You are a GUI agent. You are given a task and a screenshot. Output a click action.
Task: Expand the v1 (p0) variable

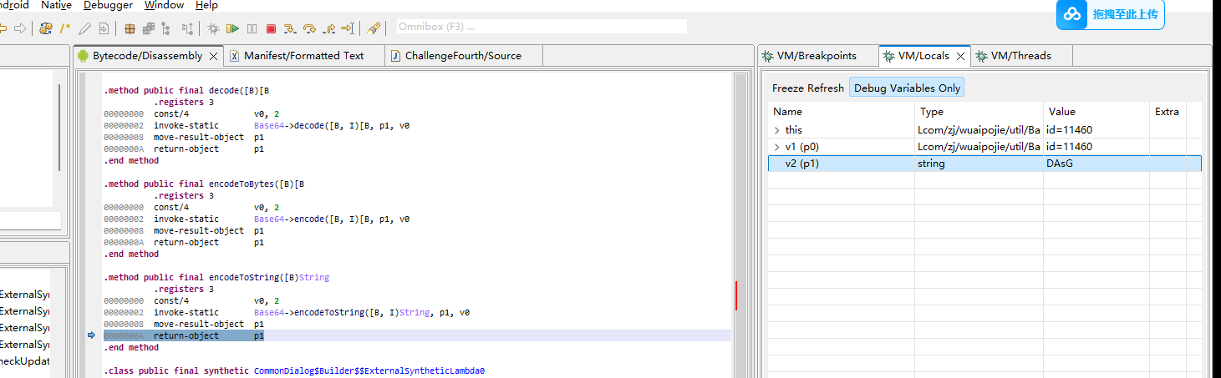click(777, 147)
